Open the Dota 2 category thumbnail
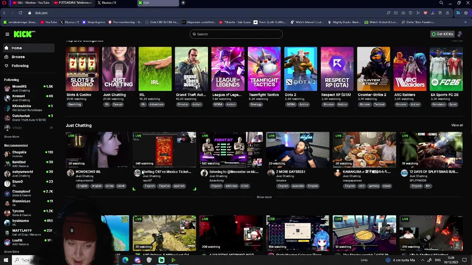The width and height of the screenshot is (472, 265). pos(301,69)
